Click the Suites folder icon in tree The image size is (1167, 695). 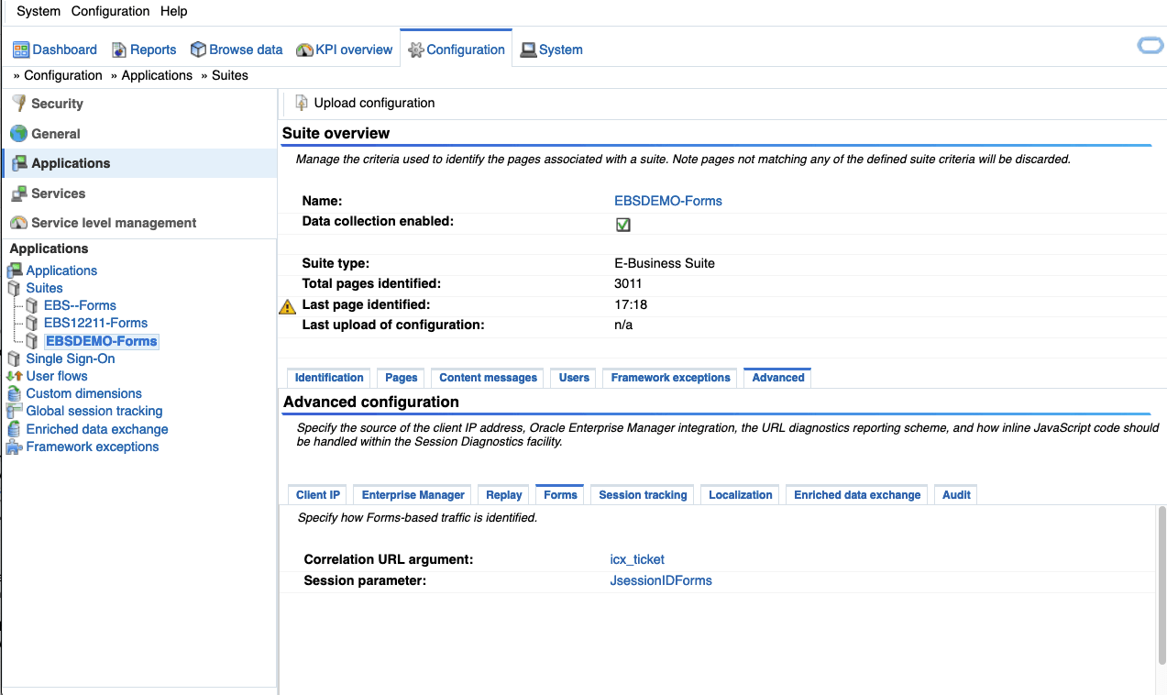pyautogui.click(x=14, y=288)
